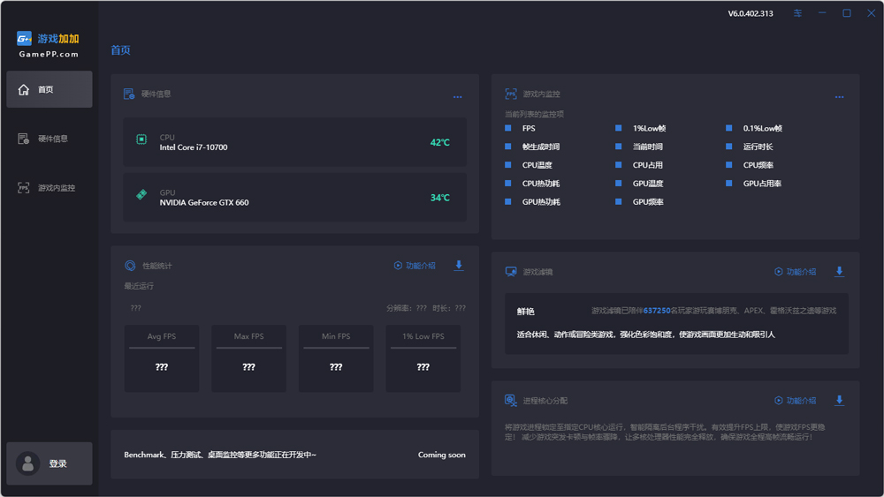
Task: Switch to 硬件信息 in the sidebar
Action: [50, 139]
